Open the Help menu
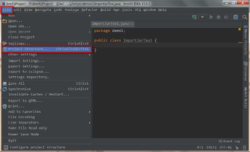 tap(163, 10)
